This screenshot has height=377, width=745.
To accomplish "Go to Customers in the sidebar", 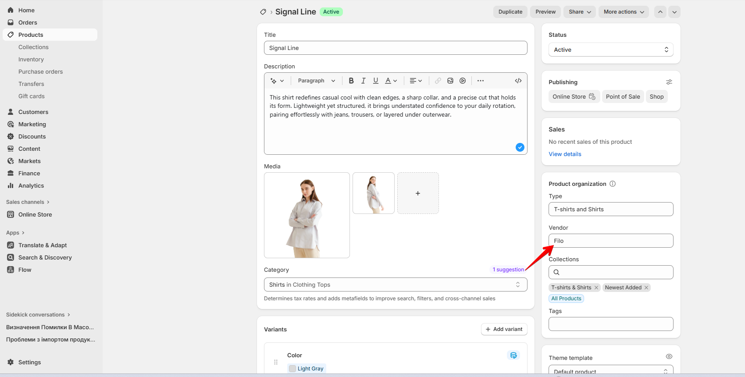I will [x=33, y=112].
